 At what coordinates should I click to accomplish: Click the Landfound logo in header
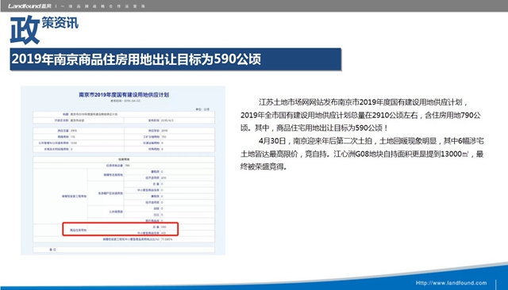point(29,6)
